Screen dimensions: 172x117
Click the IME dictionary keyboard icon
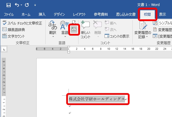(x=74, y=29)
